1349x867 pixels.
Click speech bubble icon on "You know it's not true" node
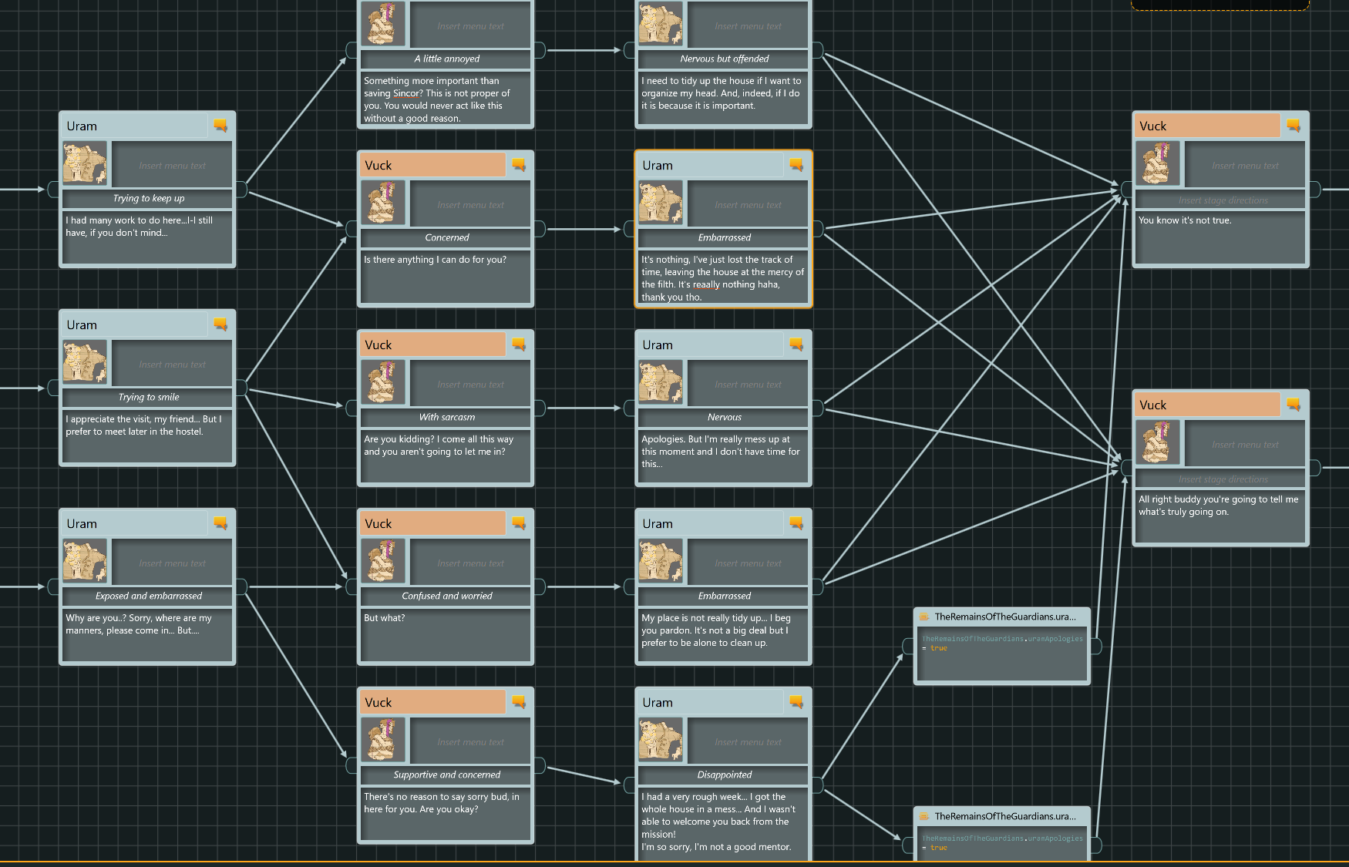point(1293,126)
